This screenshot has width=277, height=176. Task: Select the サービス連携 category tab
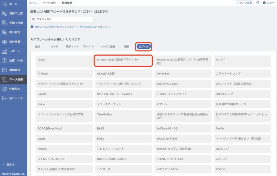pyautogui.click(x=108, y=46)
